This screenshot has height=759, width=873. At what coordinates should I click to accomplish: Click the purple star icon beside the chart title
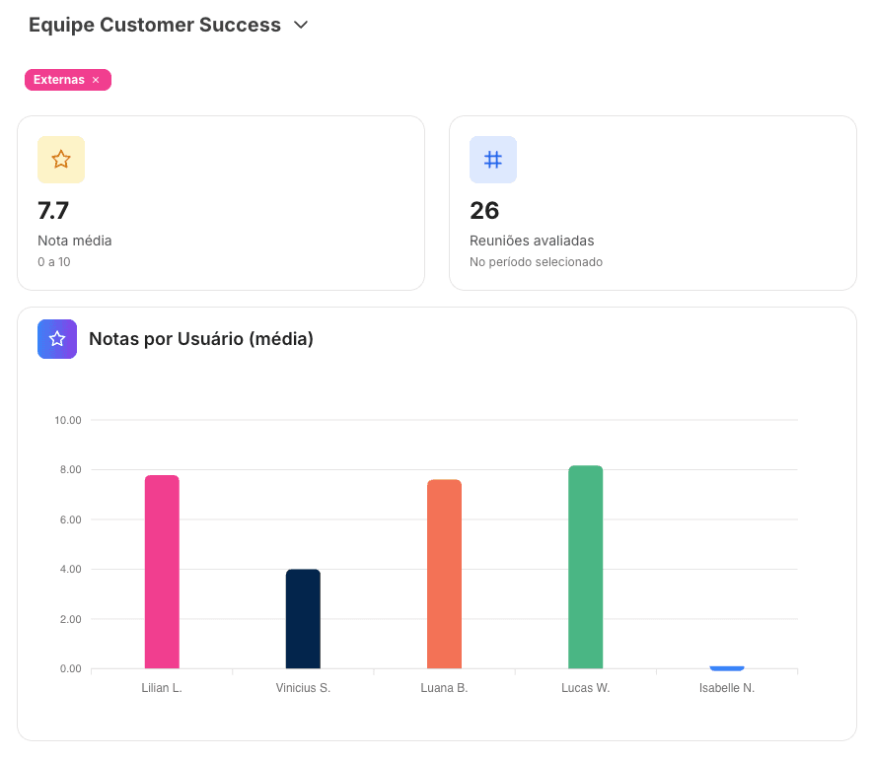click(56, 338)
